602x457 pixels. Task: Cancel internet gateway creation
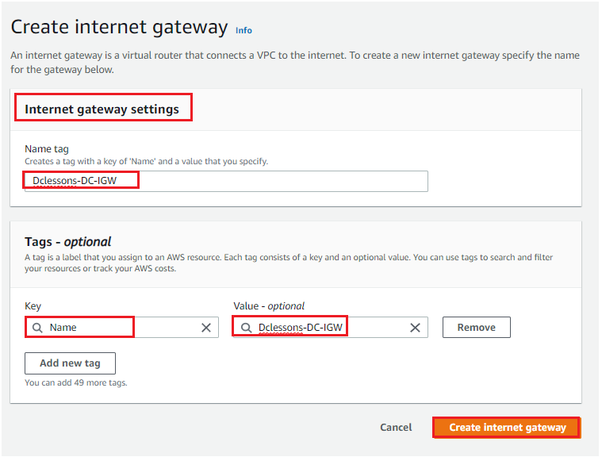pyautogui.click(x=396, y=427)
